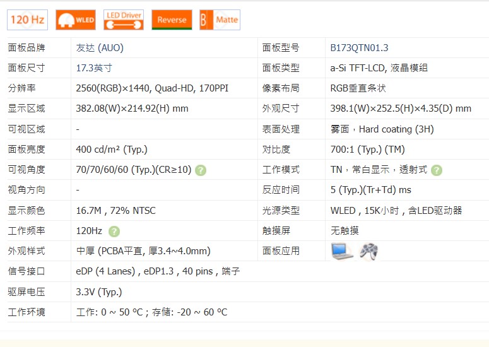This screenshot has height=347, width=489.
Task: Click the 工作环境 temperature range text
Action: 151,312
